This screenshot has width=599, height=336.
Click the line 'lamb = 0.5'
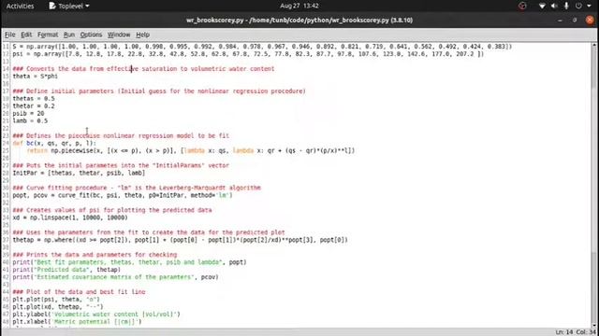point(30,120)
